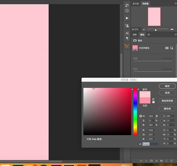This screenshot has width=177, height=166.
Task: Click the Navigator zoom slider handle
Action: [x=156, y=30]
